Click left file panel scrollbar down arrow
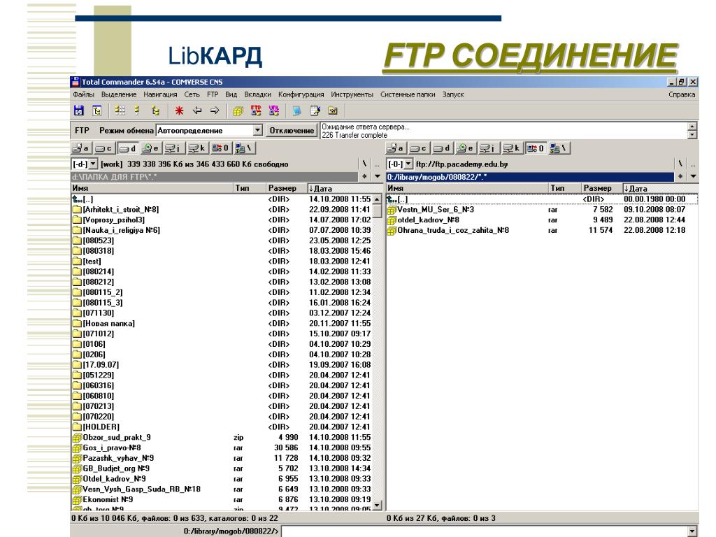Viewport: 716px width, 537px height. click(x=377, y=505)
